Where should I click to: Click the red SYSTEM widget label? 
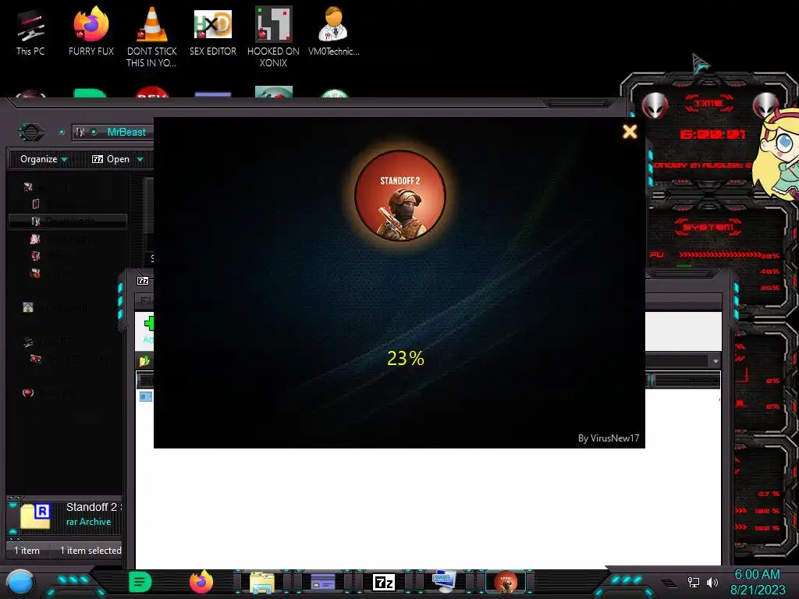(x=708, y=227)
